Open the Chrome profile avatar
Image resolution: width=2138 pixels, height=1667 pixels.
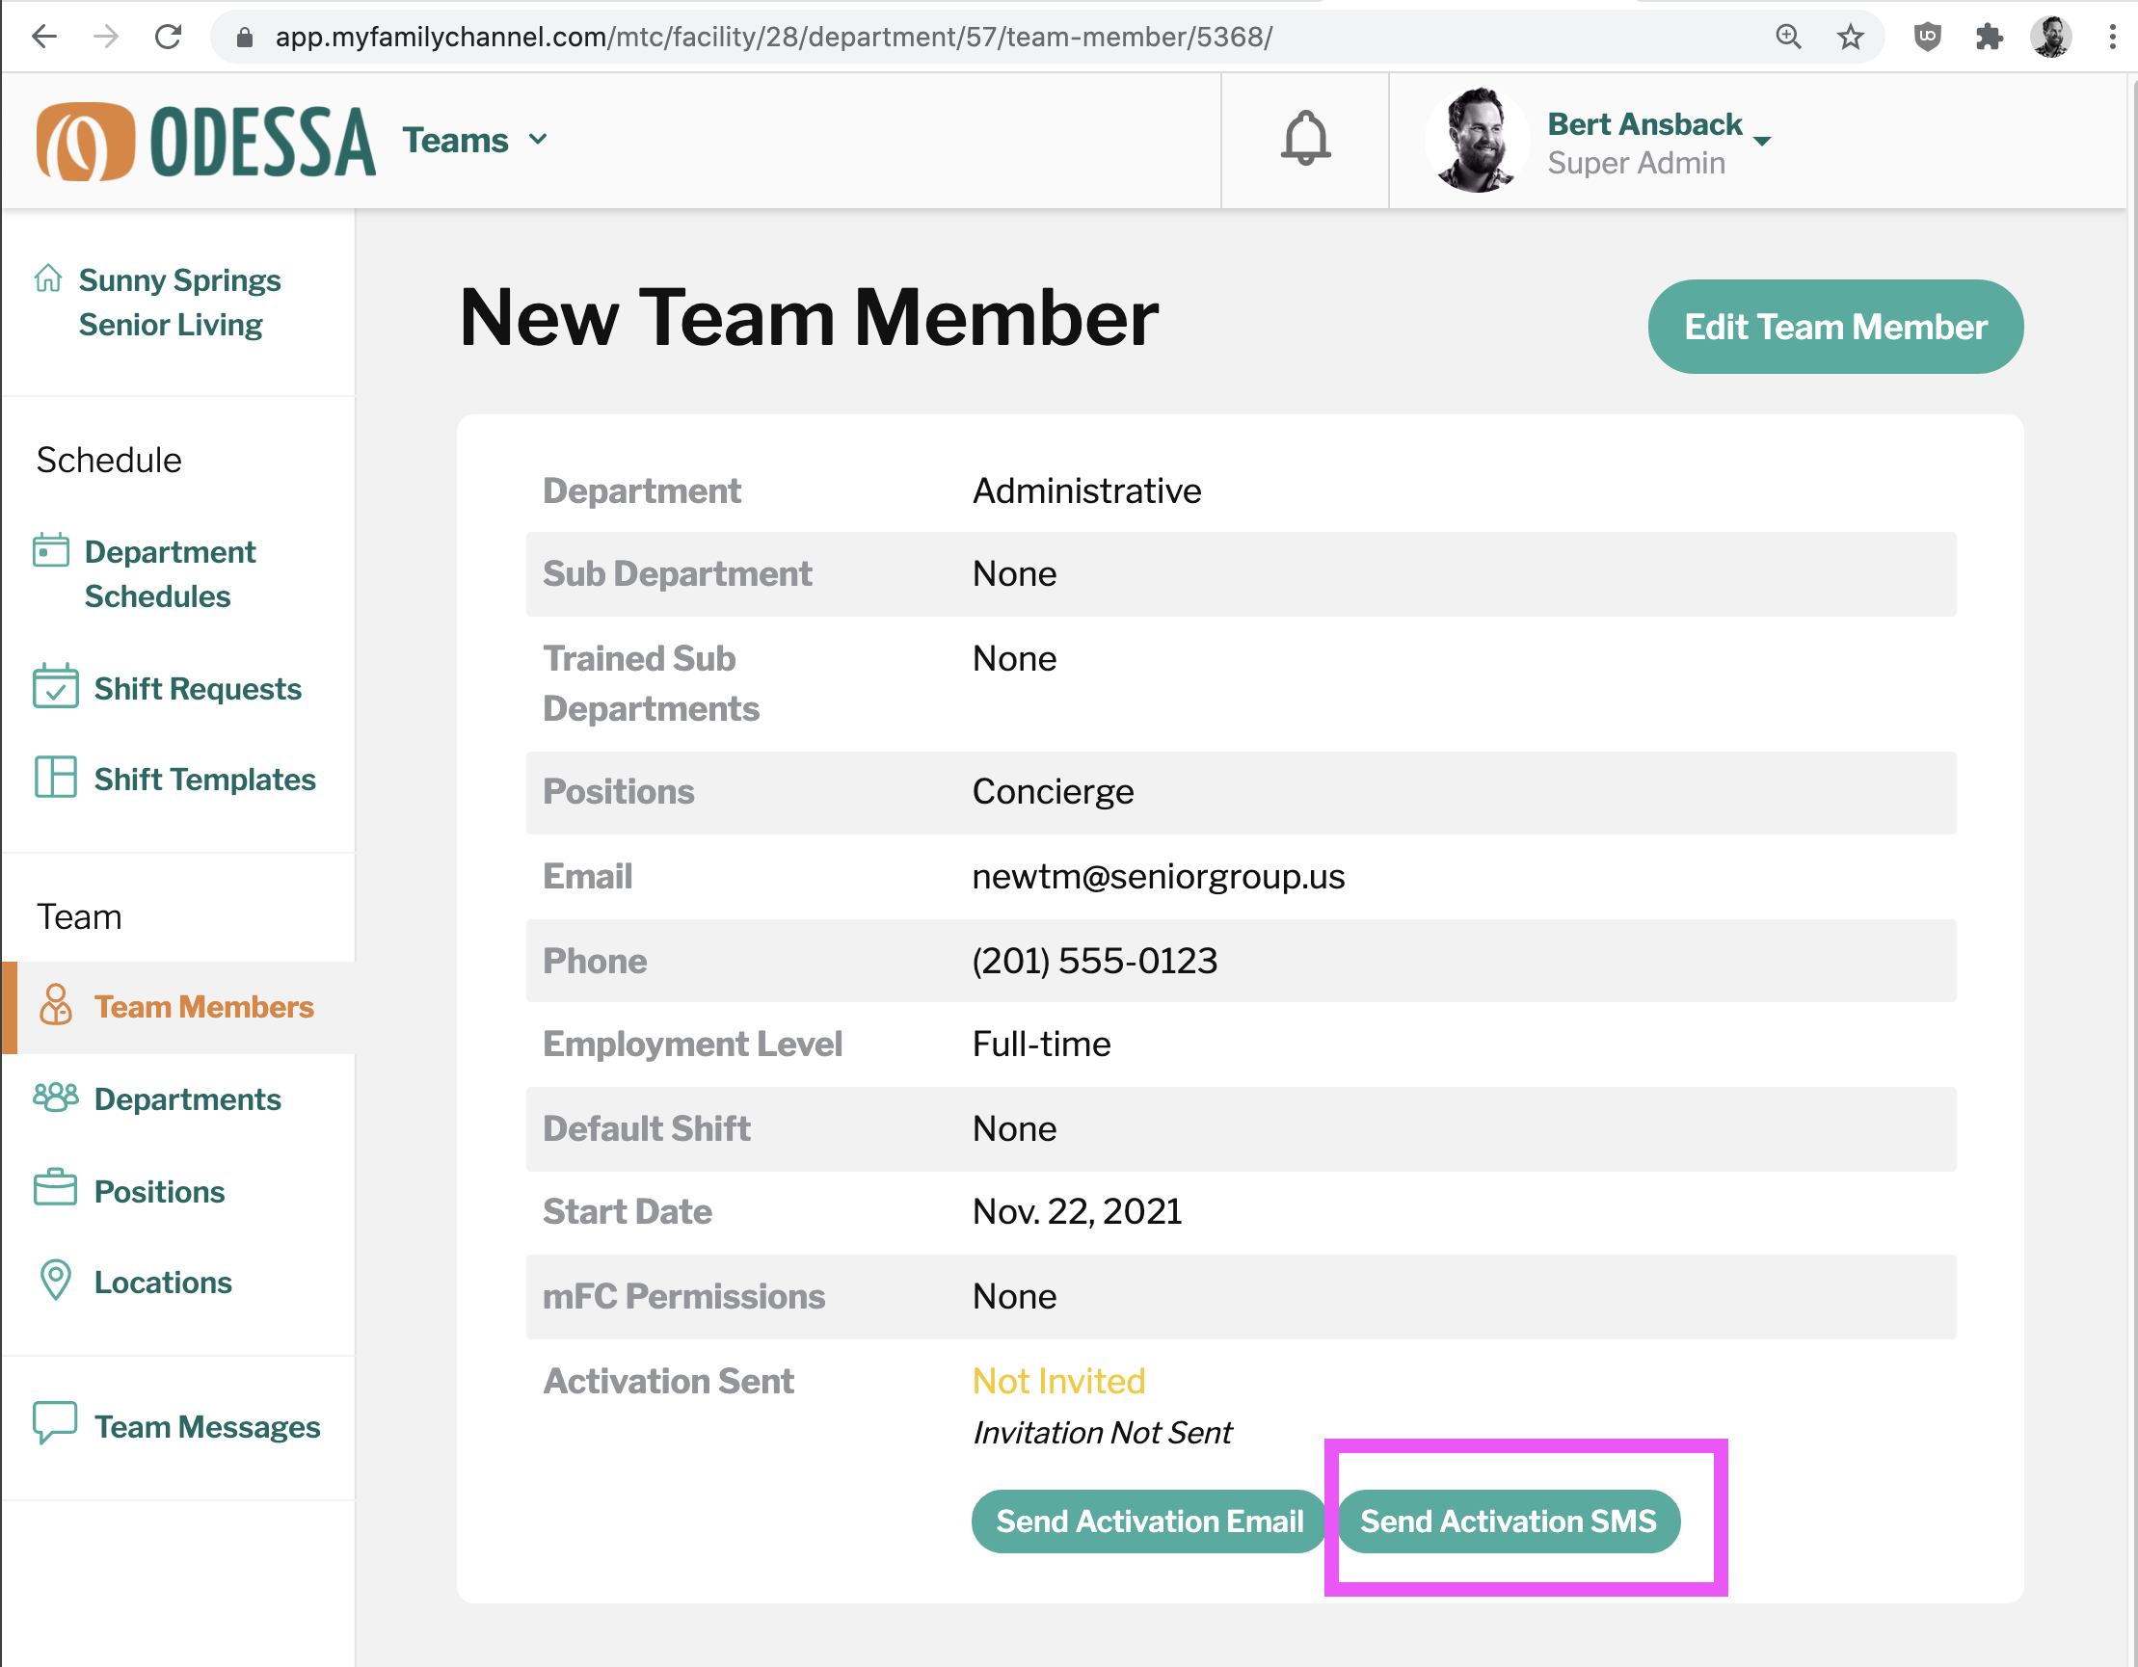pyautogui.click(x=2051, y=38)
